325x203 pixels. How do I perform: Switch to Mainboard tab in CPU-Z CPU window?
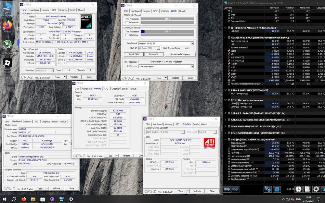point(34,10)
